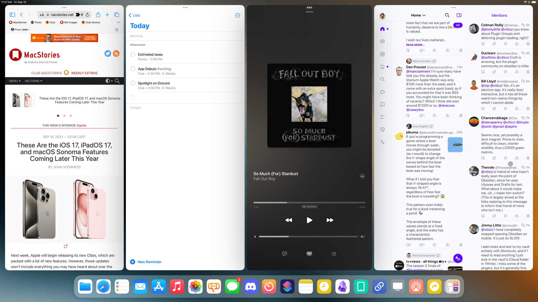The height and width of the screenshot is (302, 538).
Task: Boost Dan Provost's post
Action: pos(422,116)
